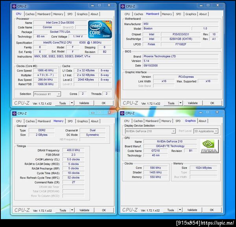Open SPD tab in the Memory window
The height and width of the screenshot is (227, 236).
(70, 121)
